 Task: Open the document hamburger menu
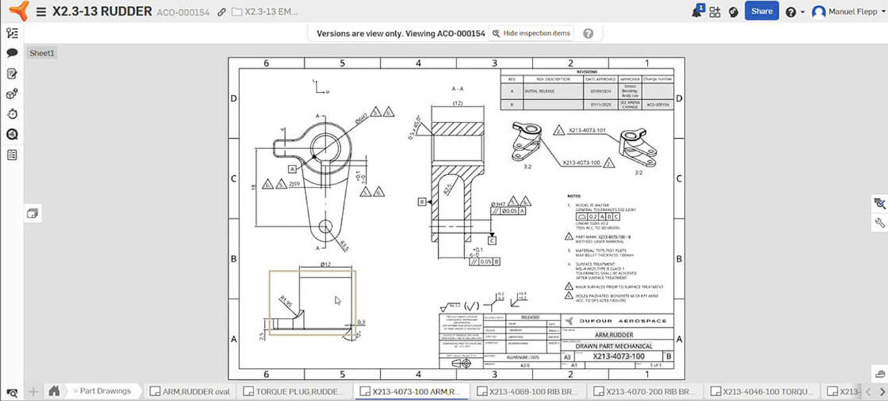pos(40,10)
